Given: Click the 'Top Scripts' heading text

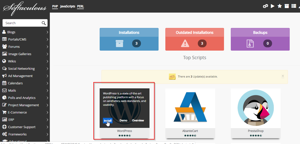Looking at the screenshot, I should point(195,57).
